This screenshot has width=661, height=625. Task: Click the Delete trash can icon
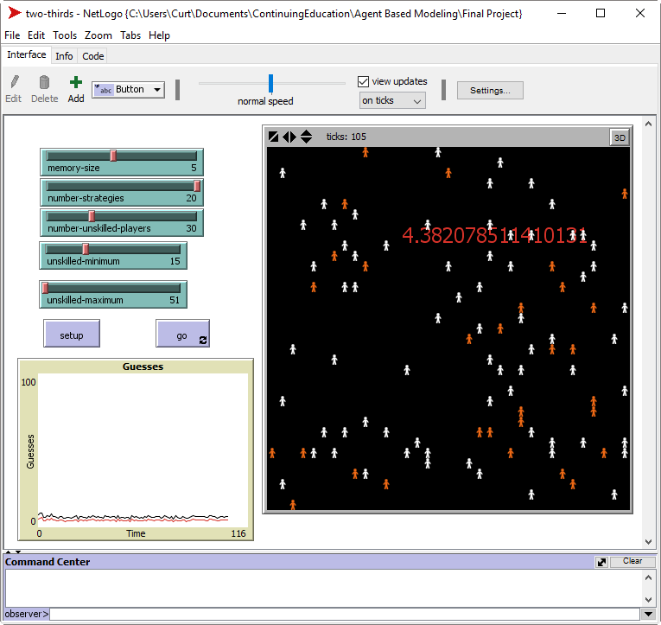tap(44, 83)
